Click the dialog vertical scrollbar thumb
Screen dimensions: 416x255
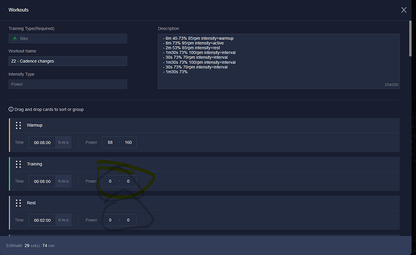[x=410, y=39]
